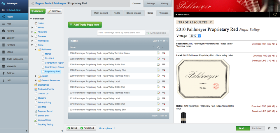Viewport: 280px width, 133px height.
Task: Select Tasting & Events page
Action: [x=46, y=89]
